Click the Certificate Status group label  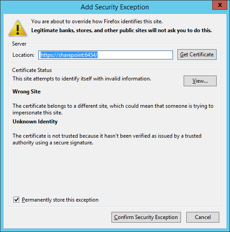[x=32, y=70]
